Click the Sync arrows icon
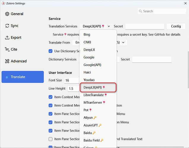The height and width of the screenshot is (148, 189). [x=7, y=26]
